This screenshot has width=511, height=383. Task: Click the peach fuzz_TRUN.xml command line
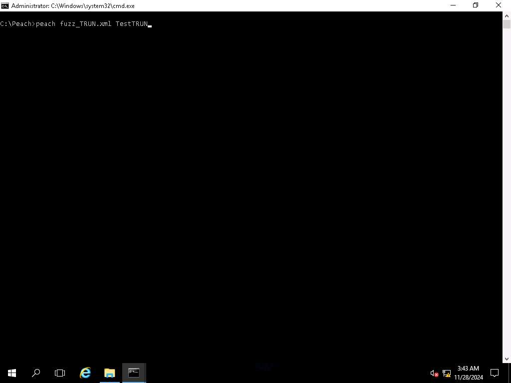[x=75, y=24]
